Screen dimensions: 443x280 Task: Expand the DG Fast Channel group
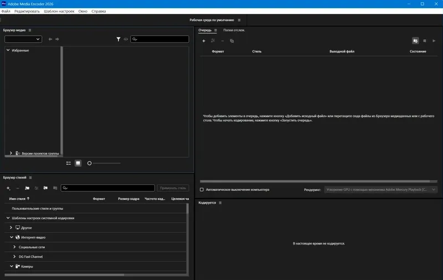tap(14, 257)
